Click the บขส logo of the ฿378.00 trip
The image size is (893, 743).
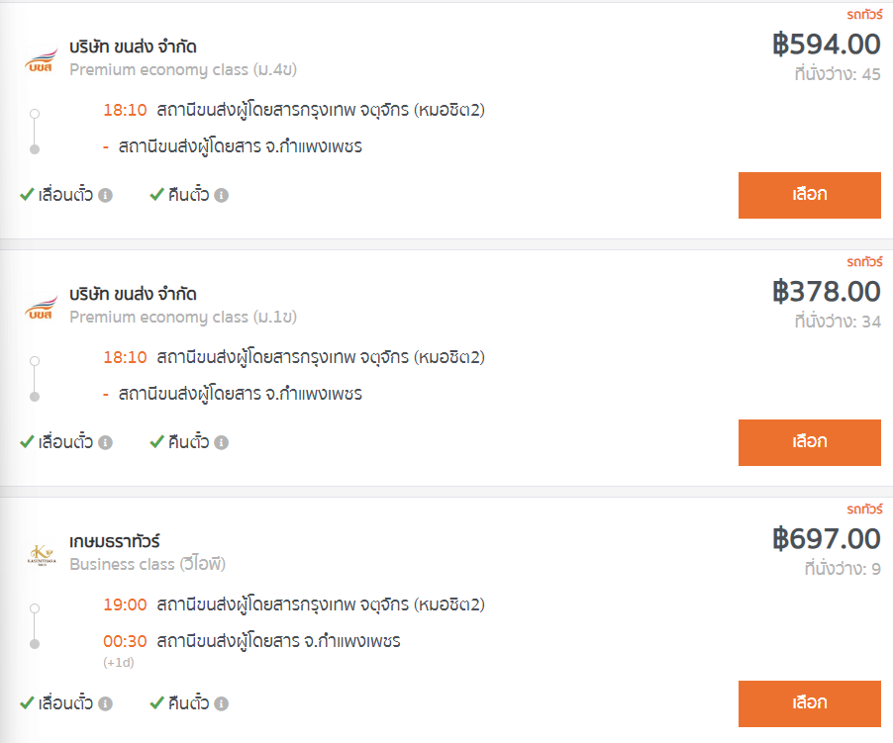(x=41, y=308)
